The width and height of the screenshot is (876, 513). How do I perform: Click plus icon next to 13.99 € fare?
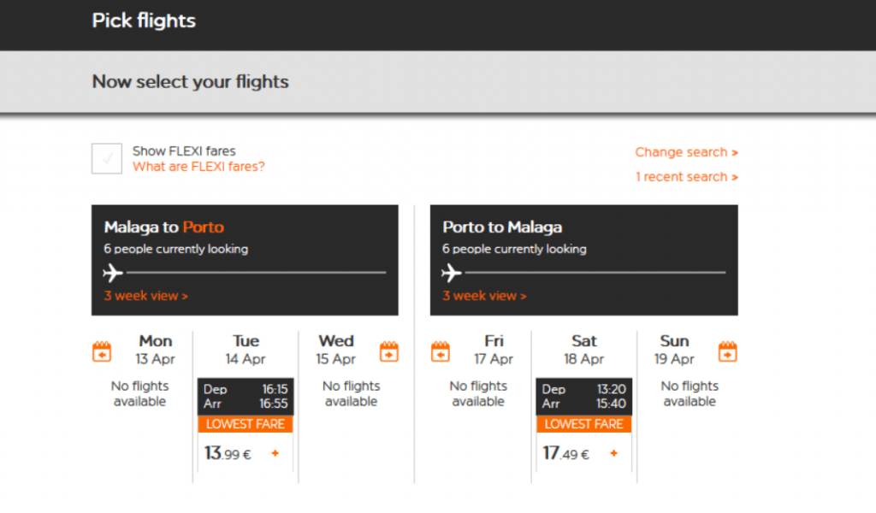point(275,453)
